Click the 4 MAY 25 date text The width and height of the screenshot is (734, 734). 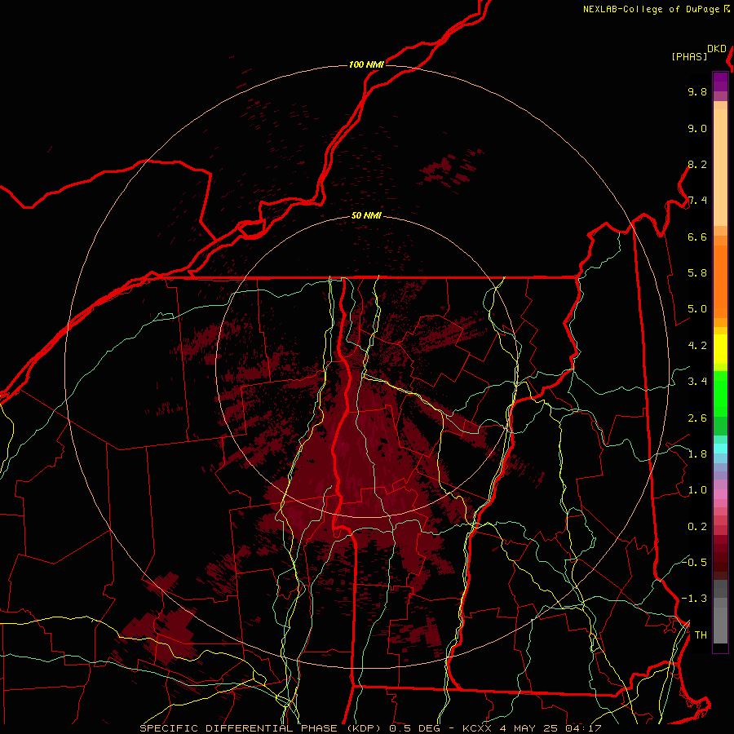[530, 728]
